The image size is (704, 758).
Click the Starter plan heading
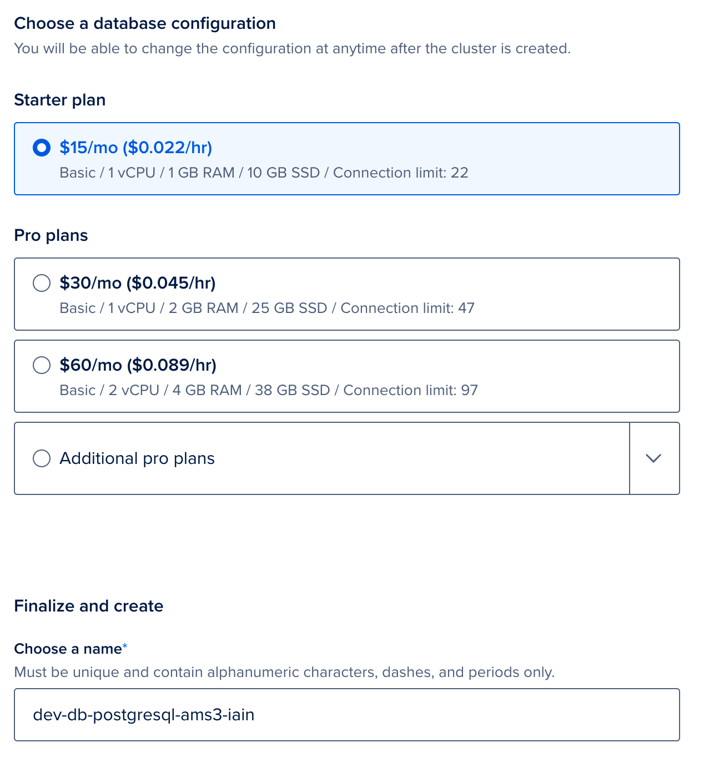60,100
